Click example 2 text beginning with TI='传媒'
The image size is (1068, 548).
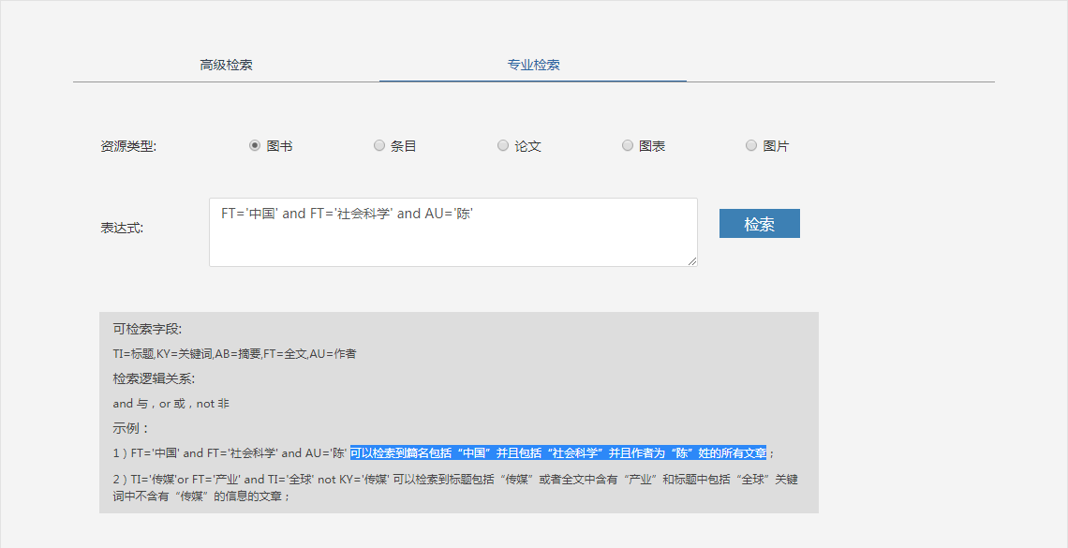click(455, 488)
